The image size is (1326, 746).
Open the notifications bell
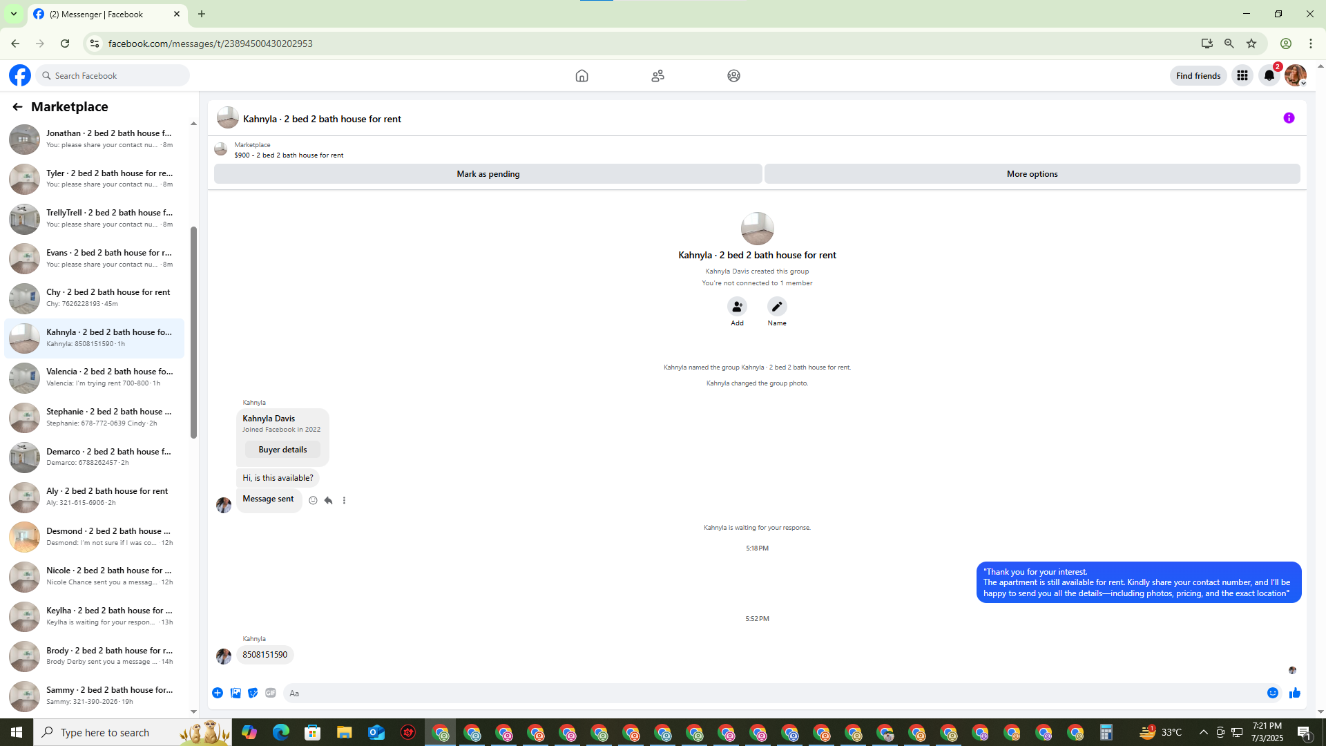point(1269,76)
